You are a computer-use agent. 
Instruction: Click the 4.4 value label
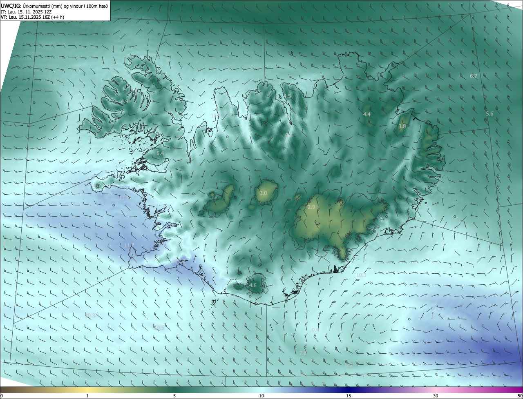(x=367, y=114)
